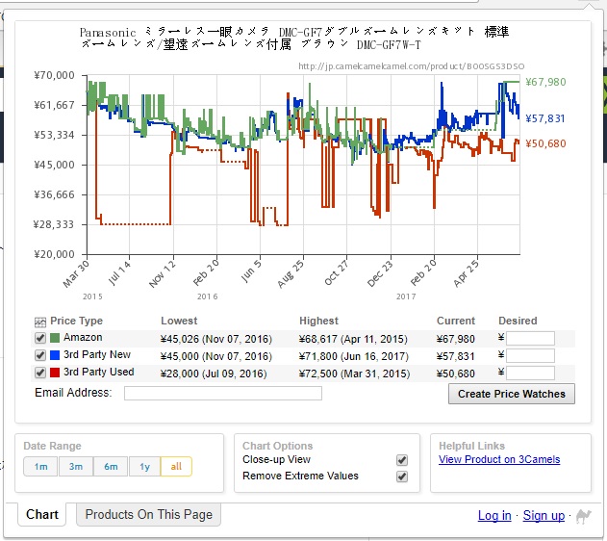The height and width of the screenshot is (541, 607).
Task: Switch to the Chart tab
Action: 41,514
